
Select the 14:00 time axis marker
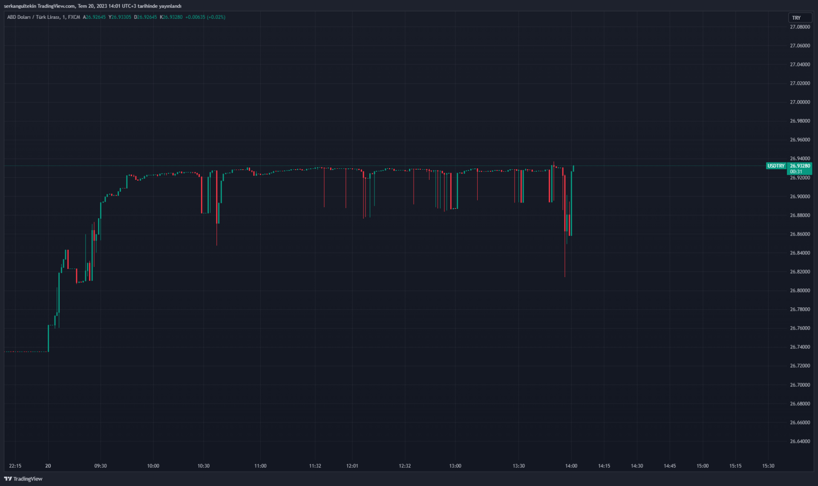(571, 466)
